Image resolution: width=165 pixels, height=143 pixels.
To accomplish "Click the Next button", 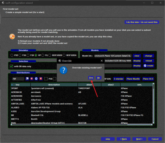I will [x=139, y=139].
